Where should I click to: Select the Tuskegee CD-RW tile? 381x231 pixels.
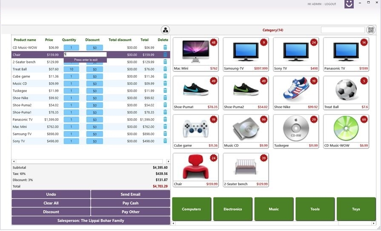click(296, 131)
